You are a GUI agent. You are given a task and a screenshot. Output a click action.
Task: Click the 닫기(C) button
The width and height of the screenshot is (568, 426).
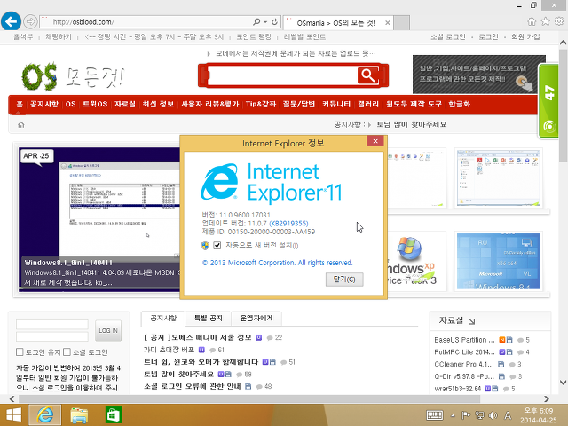coord(344,280)
